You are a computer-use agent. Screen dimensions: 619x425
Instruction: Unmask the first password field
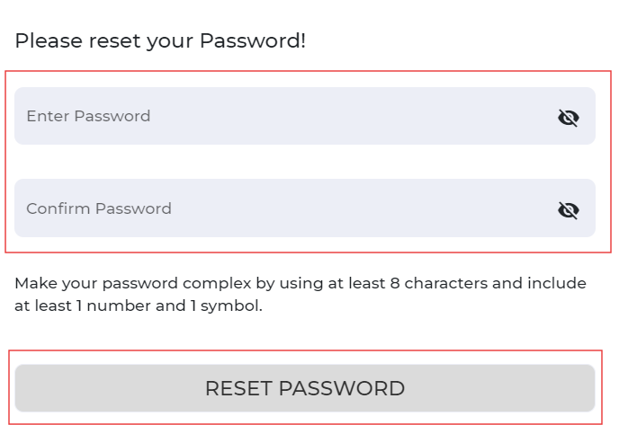tap(568, 118)
